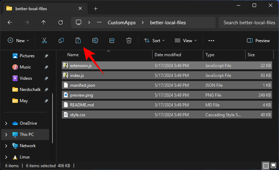
Task: Click the Paste clipboard icon
Action: [x=78, y=41]
